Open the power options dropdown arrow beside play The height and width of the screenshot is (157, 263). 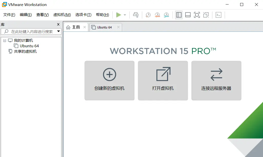(125, 15)
